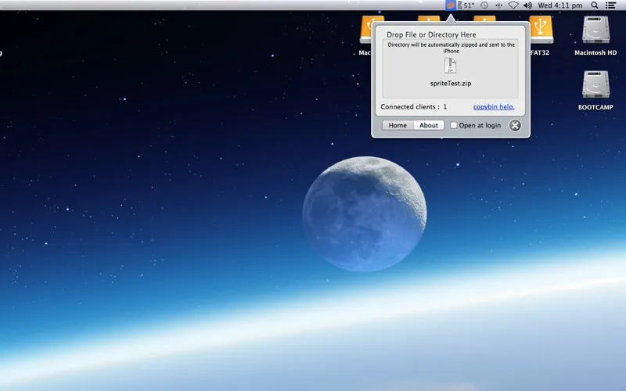This screenshot has width=626, height=391.
Task: Click the date and time clock
Action: pos(560,5)
